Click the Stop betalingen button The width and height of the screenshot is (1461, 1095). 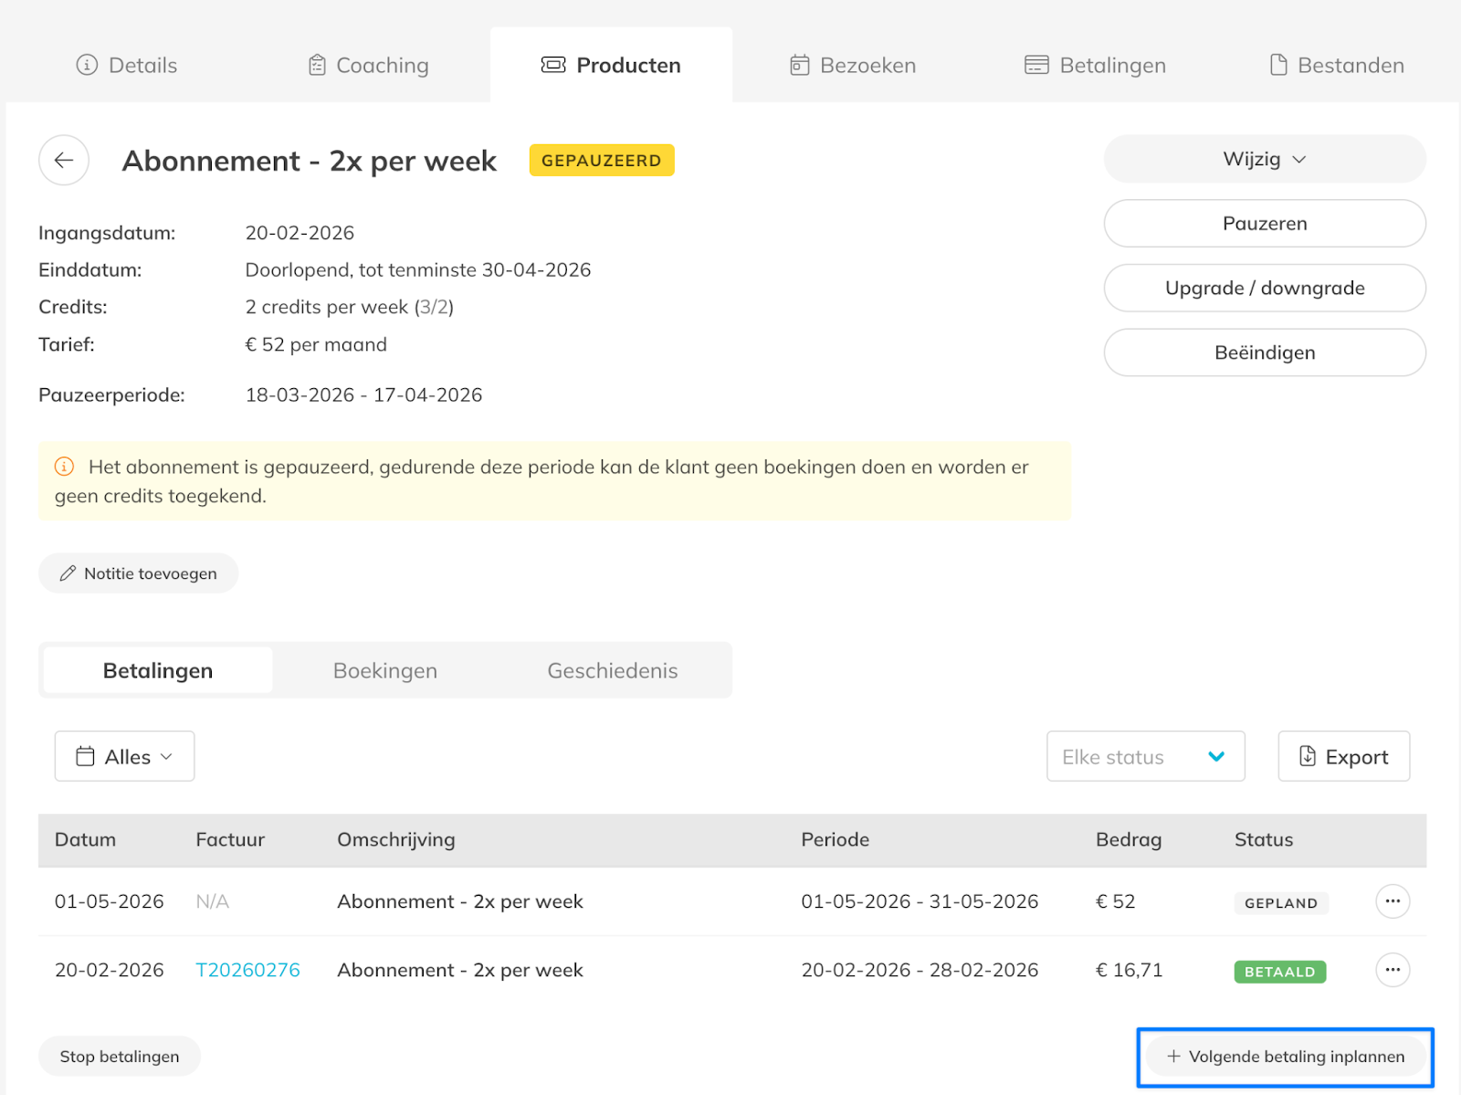coord(120,1057)
